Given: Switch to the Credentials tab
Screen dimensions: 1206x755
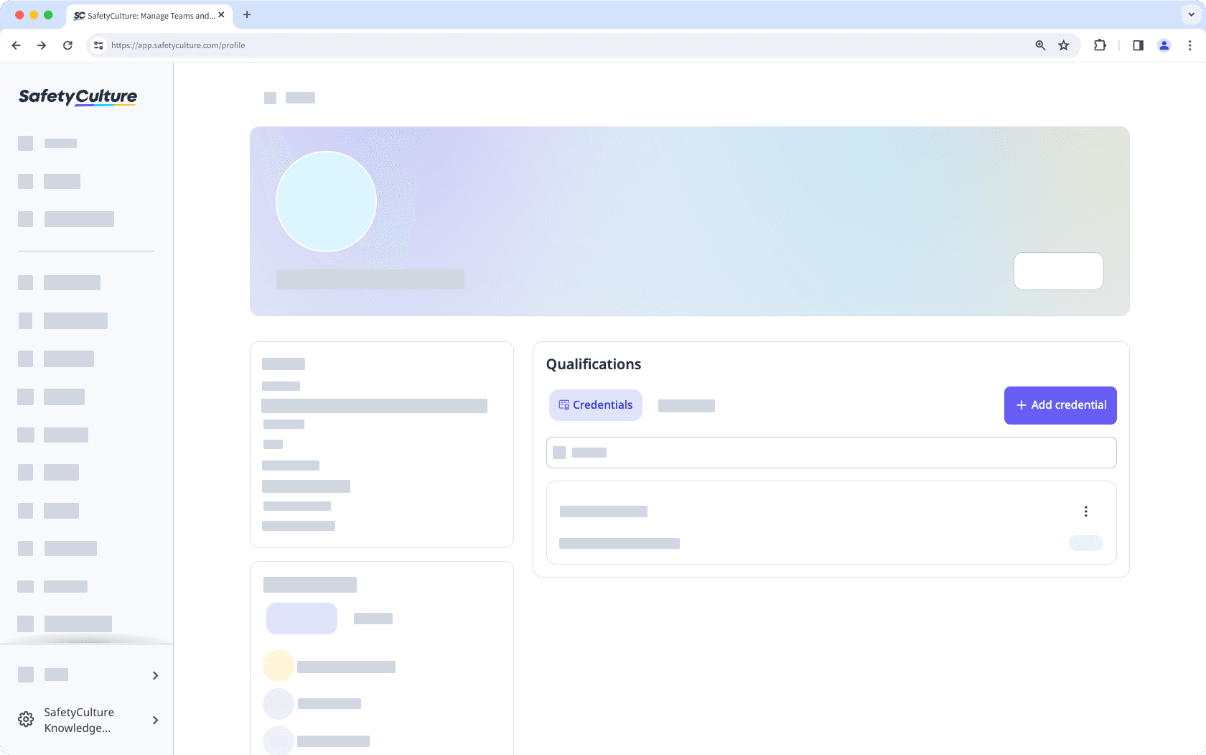Looking at the screenshot, I should [595, 404].
